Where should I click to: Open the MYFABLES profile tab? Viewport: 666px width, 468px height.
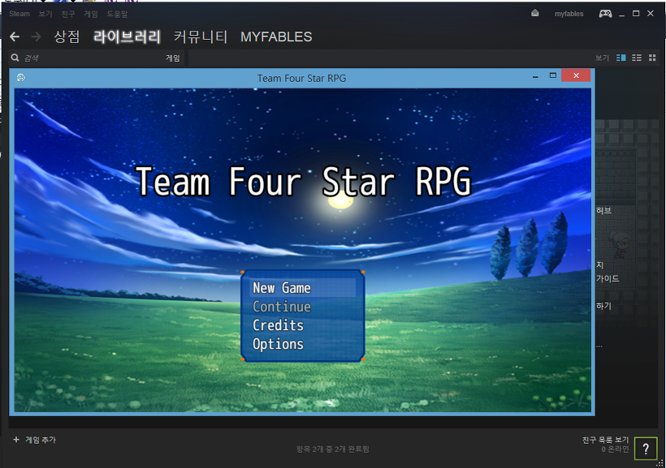coord(276,37)
